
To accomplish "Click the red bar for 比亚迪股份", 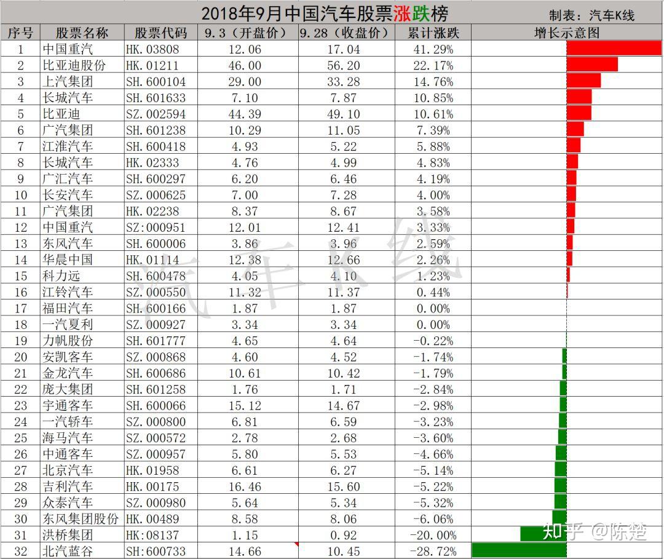I will [592, 65].
